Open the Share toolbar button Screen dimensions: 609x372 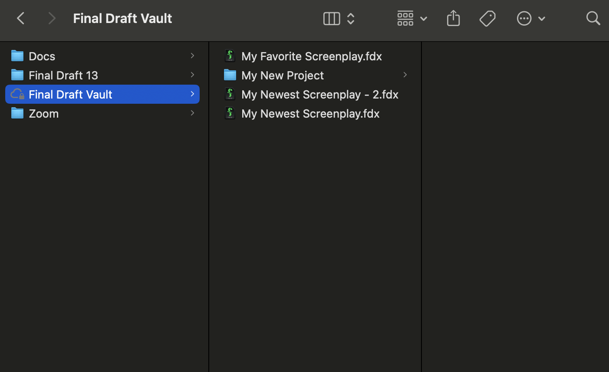[453, 18]
